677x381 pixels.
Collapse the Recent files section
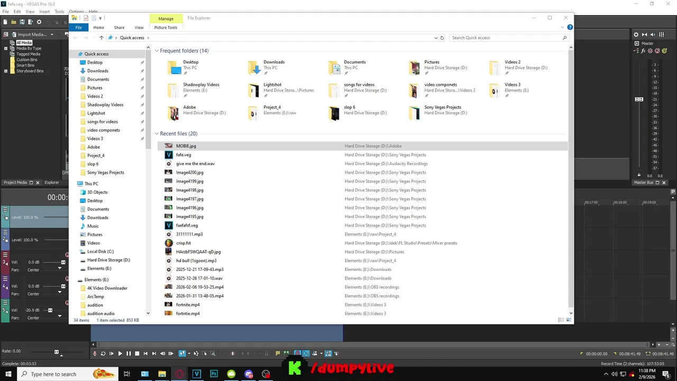click(157, 134)
